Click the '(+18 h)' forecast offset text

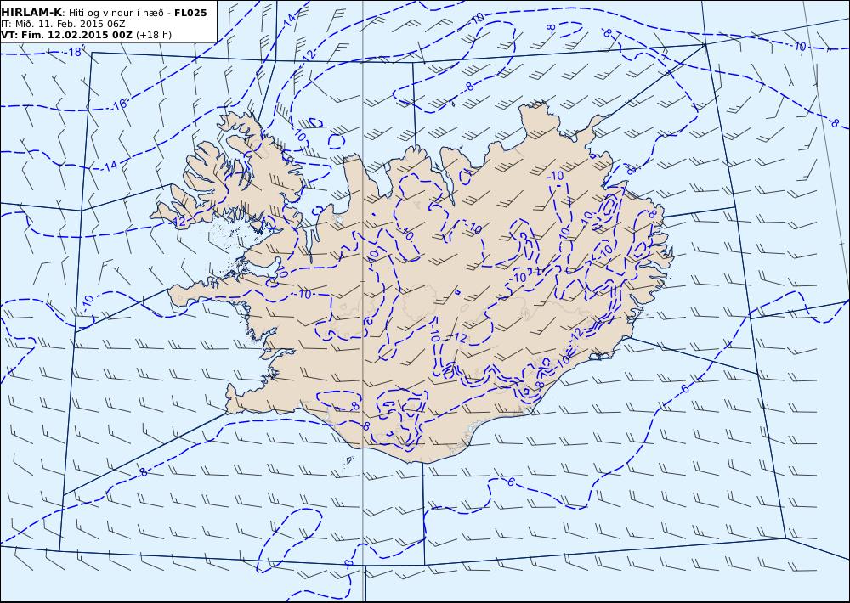[153, 35]
